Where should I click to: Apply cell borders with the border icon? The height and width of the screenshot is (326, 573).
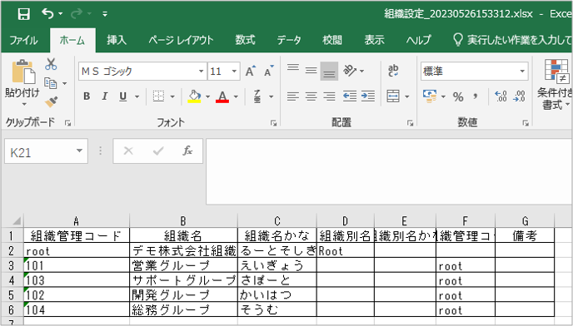[x=158, y=96]
